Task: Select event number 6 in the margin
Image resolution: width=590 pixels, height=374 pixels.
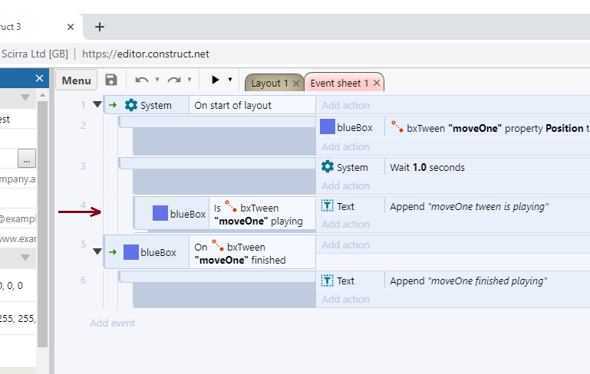Action: [x=83, y=280]
